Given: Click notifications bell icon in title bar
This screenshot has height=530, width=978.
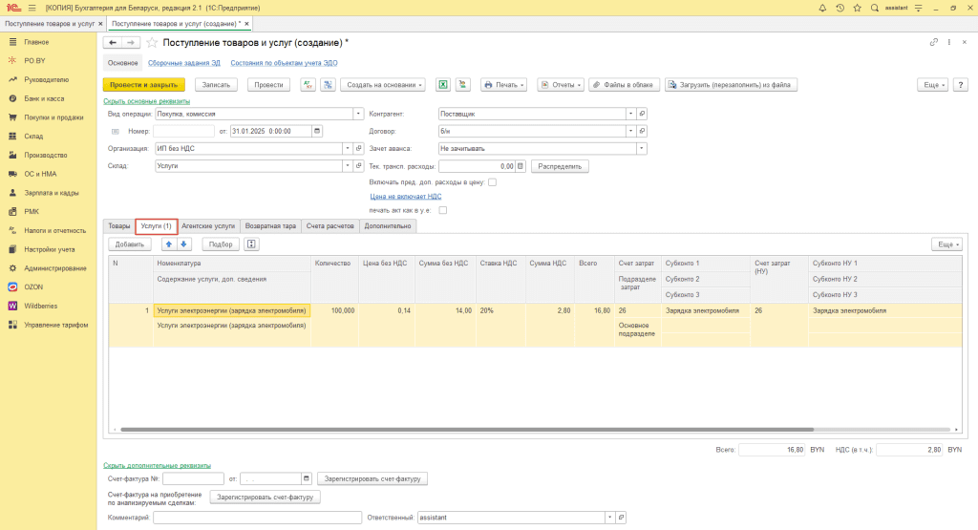Looking at the screenshot, I should point(820,8).
